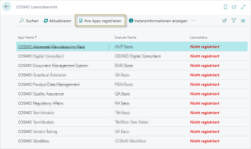Refresh the list with Aktualisieren

coord(58,21)
